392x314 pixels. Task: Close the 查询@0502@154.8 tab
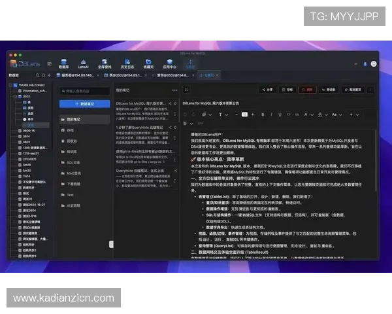pyautogui.click(x=193, y=75)
